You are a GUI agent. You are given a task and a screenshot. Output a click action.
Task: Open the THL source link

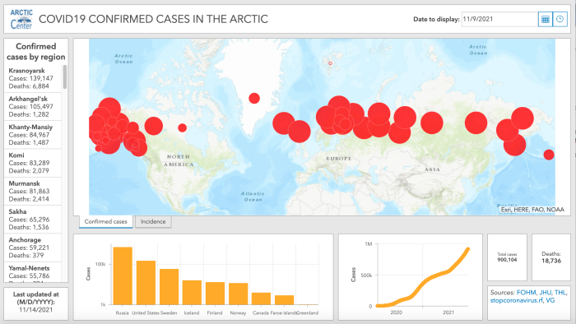tap(560, 293)
